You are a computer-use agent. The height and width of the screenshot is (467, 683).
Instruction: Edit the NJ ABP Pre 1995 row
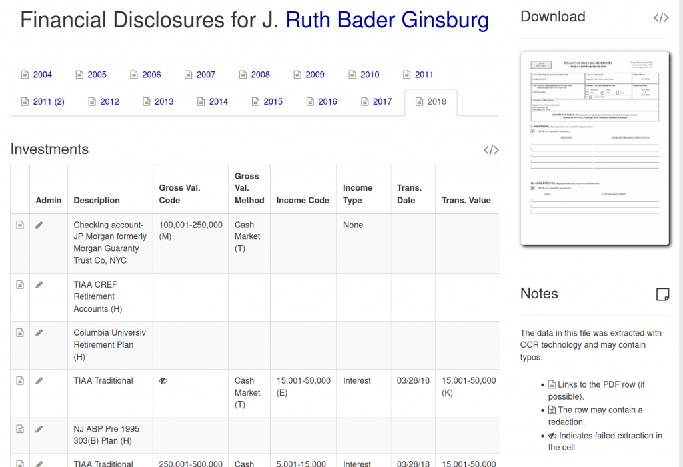pyautogui.click(x=39, y=429)
